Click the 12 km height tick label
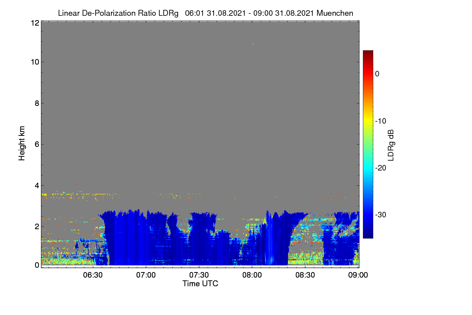 tap(34, 23)
